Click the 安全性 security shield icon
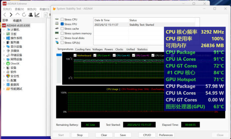This screenshot has height=139, width=231. 8,76
